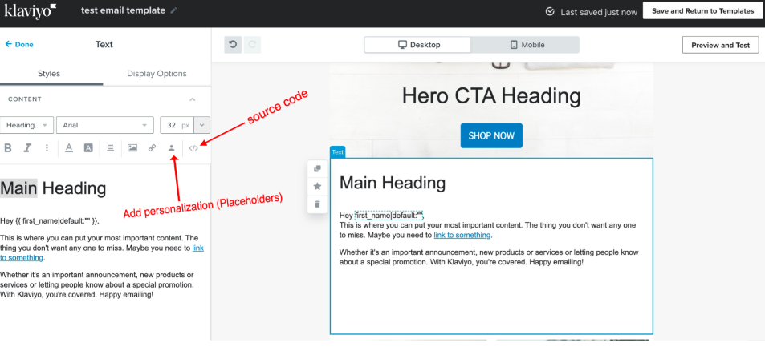Viewport: 765px width, 355px height.
Task: Collapse the Content section chevron
Action: pos(192,99)
